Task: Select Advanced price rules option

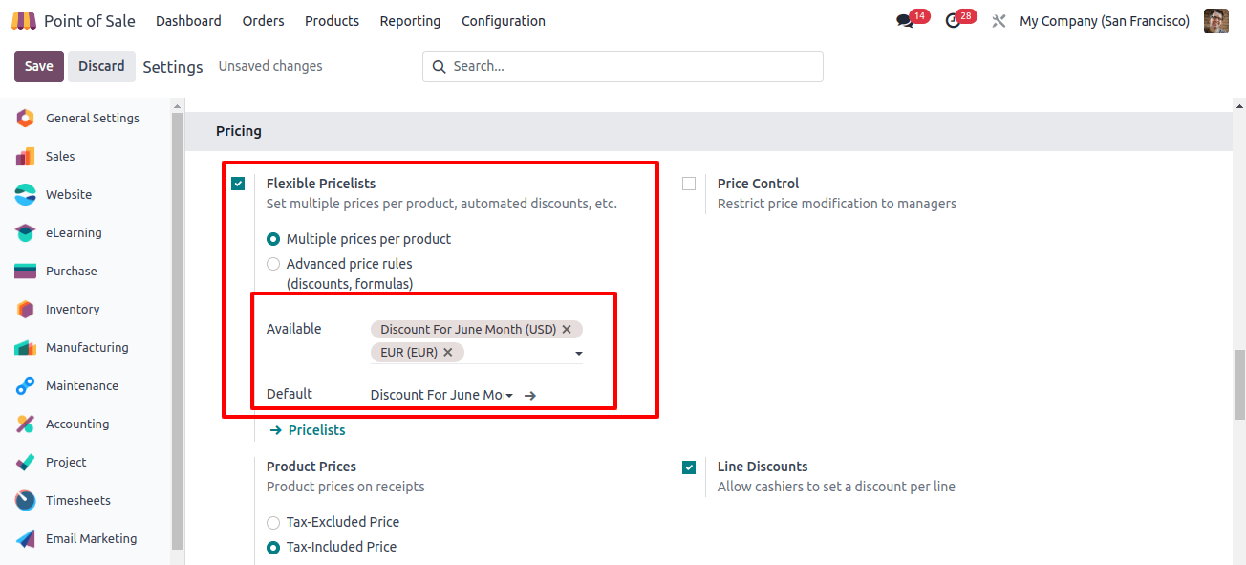Action: [x=273, y=264]
